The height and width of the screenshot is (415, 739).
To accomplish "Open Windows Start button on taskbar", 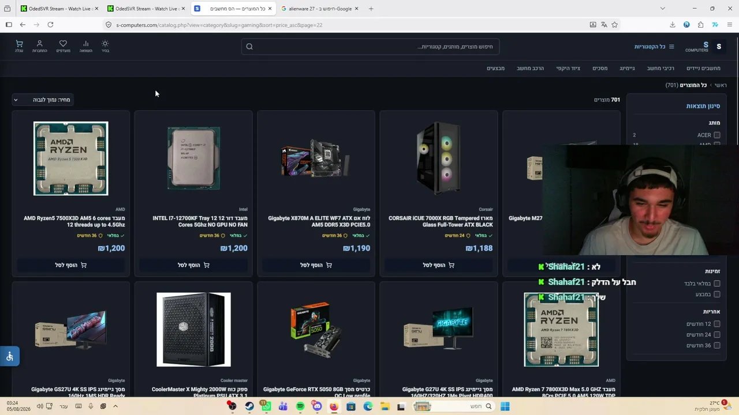I will click(x=505, y=406).
